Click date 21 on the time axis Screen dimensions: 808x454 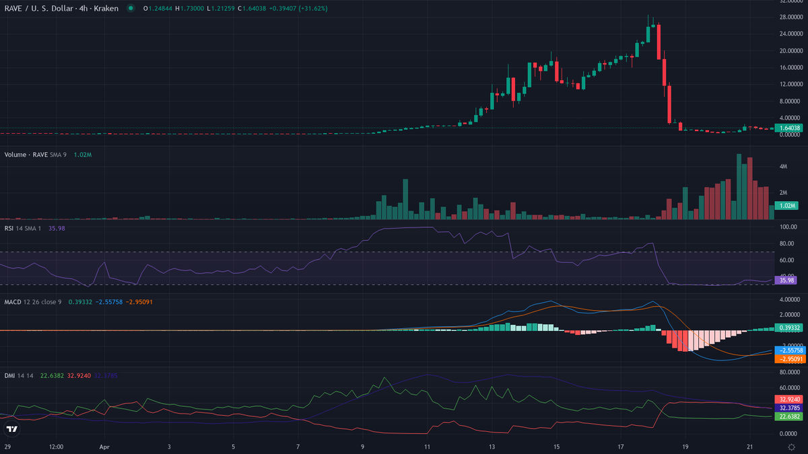[x=750, y=447]
